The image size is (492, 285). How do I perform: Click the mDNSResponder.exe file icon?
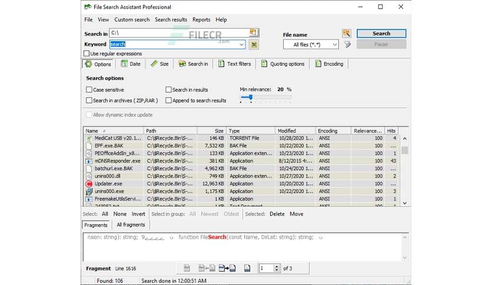click(89, 161)
